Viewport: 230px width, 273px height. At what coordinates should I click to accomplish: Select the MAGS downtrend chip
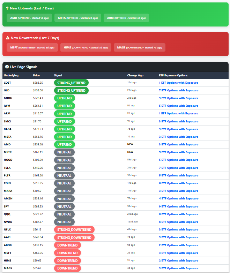pos(140,47)
